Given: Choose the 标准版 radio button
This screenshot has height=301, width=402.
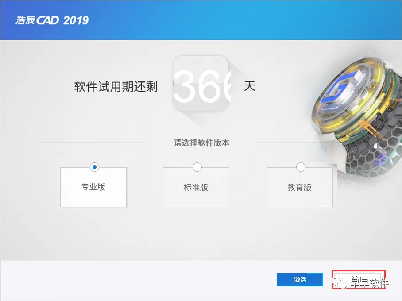Looking at the screenshot, I should click(197, 167).
